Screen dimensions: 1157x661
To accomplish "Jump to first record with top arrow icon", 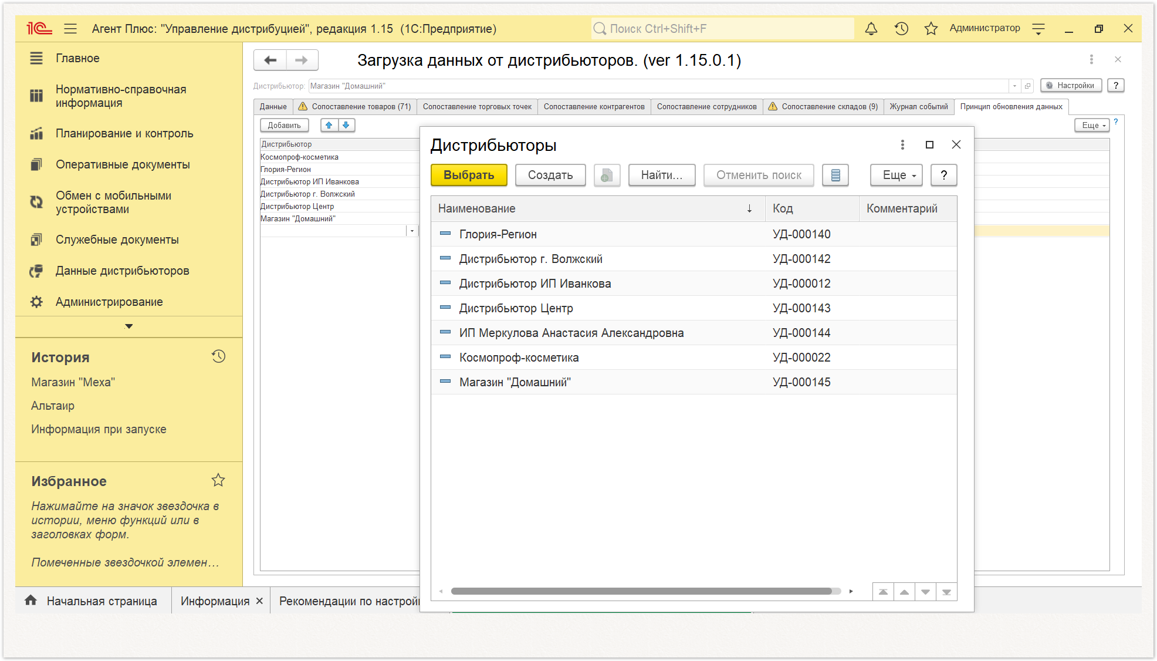I will (x=883, y=592).
